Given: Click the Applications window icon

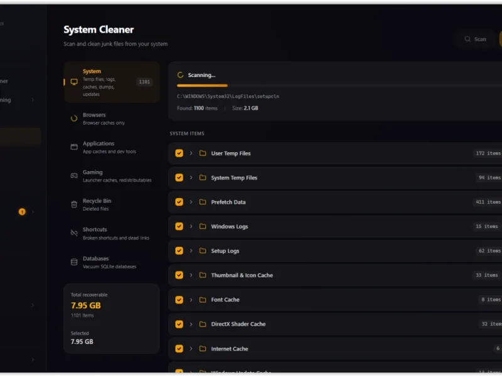Looking at the screenshot, I should coord(74,147).
